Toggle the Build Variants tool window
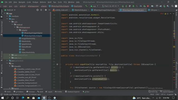Screen dimensions: 178x100 click(x=2, y=82)
